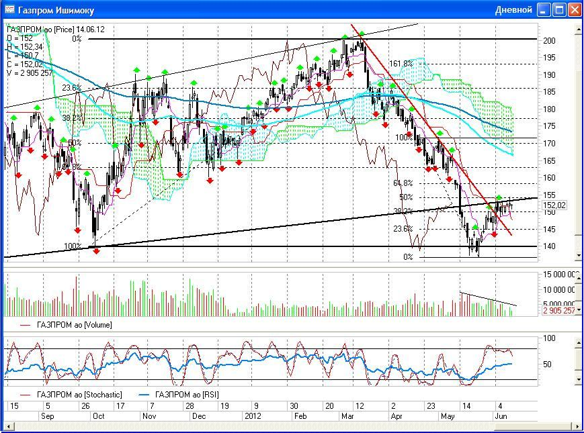Click the '140' price axis label

tap(549, 246)
